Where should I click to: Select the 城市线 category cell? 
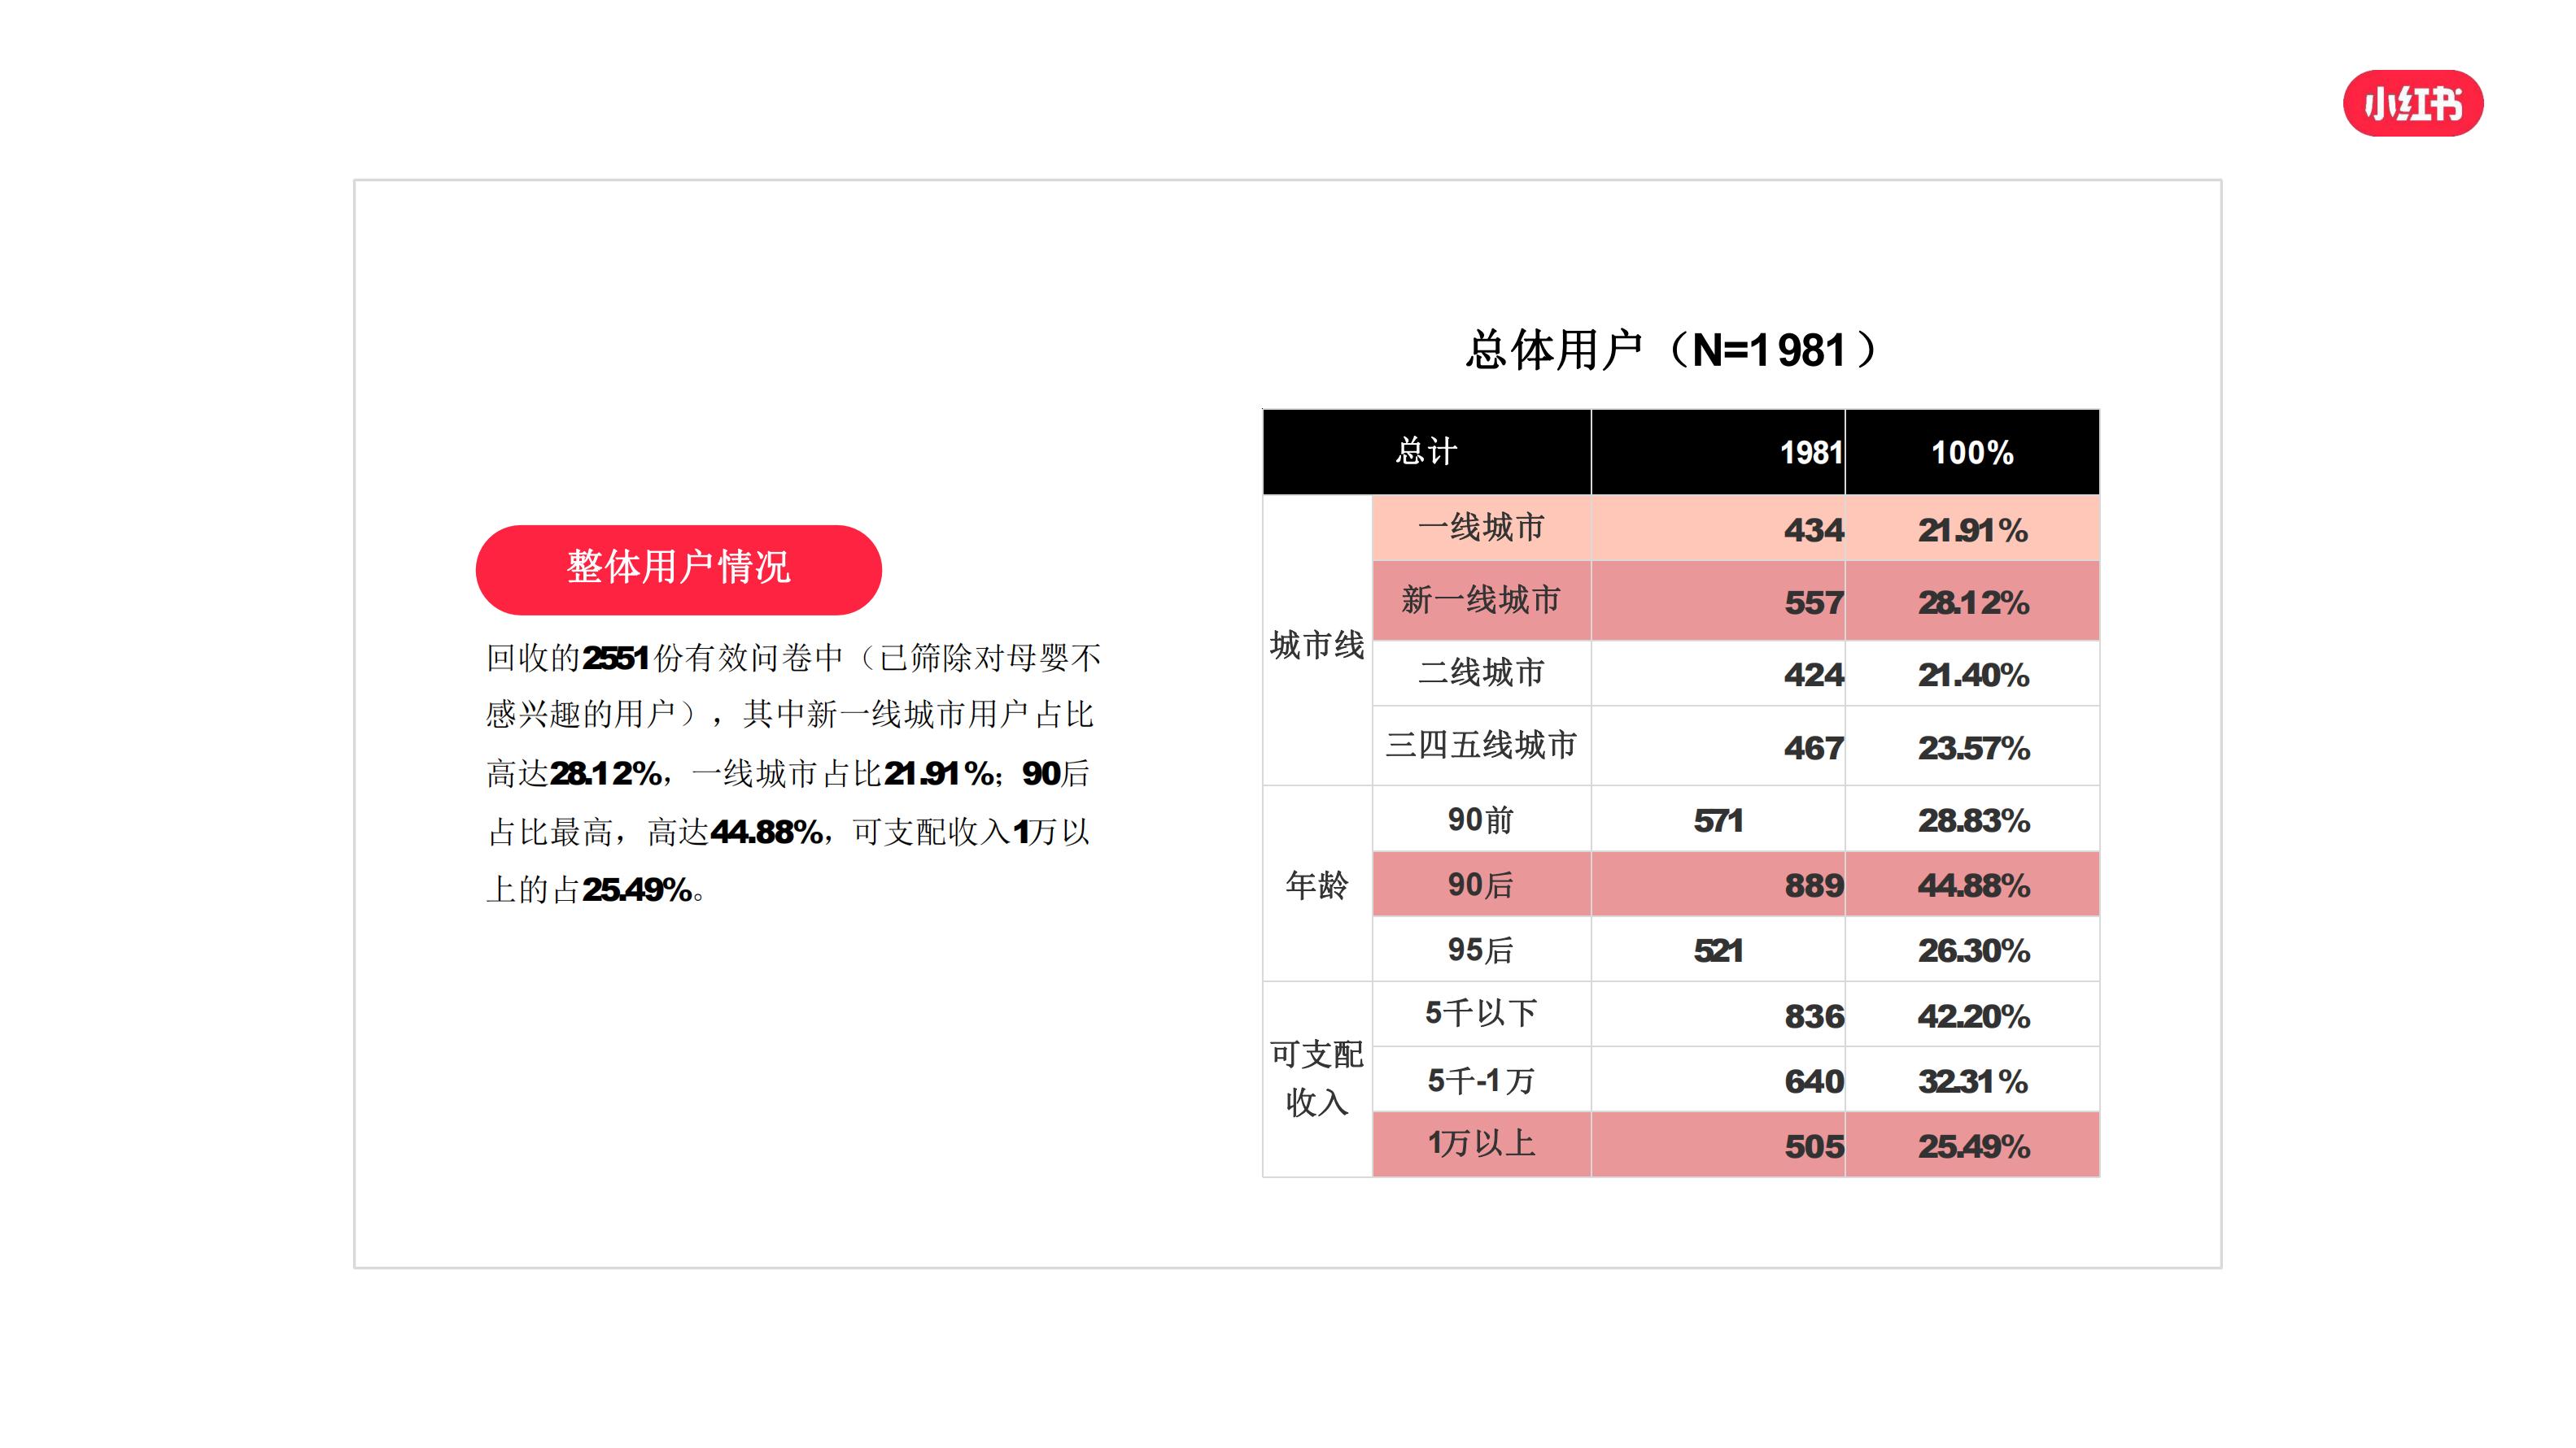tap(1316, 640)
